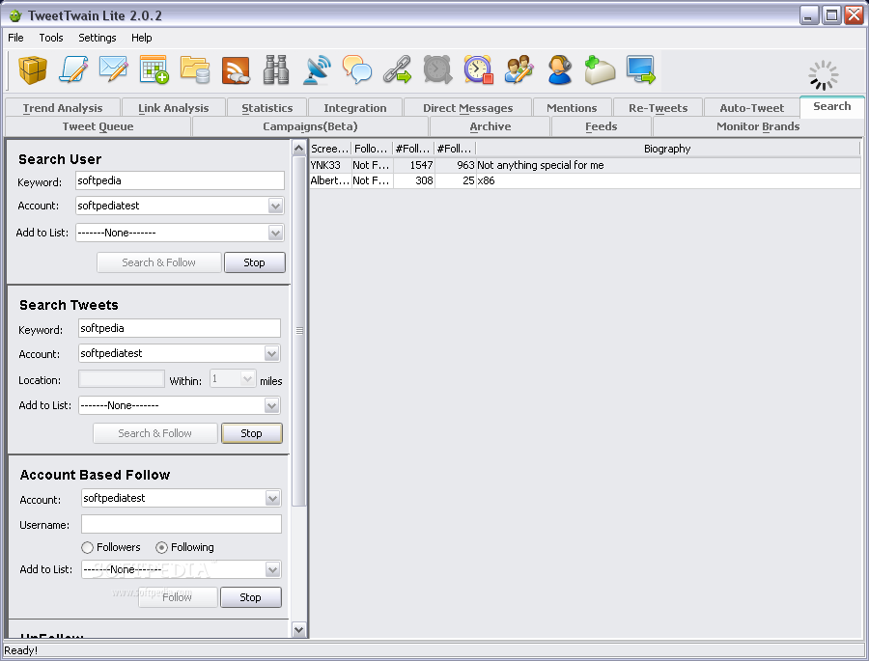Open the Feeds tab
This screenshot has width=869, height=661.
[x=602, y=126]
